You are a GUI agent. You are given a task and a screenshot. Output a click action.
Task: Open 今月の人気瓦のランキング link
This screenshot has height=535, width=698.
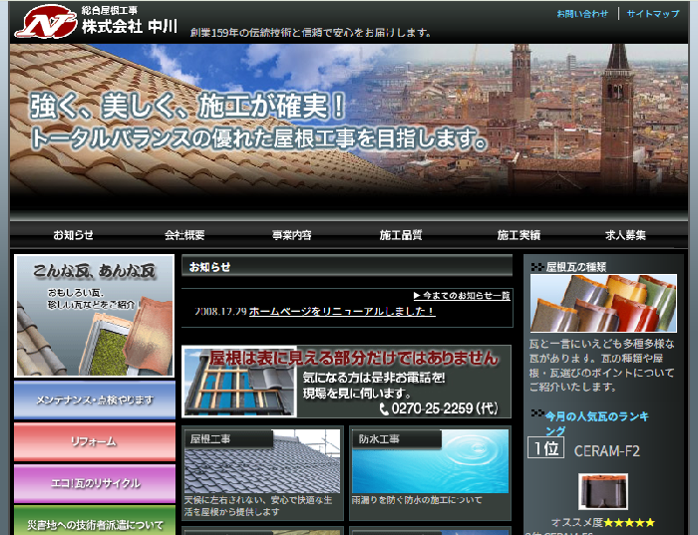[x=597, y=423]
